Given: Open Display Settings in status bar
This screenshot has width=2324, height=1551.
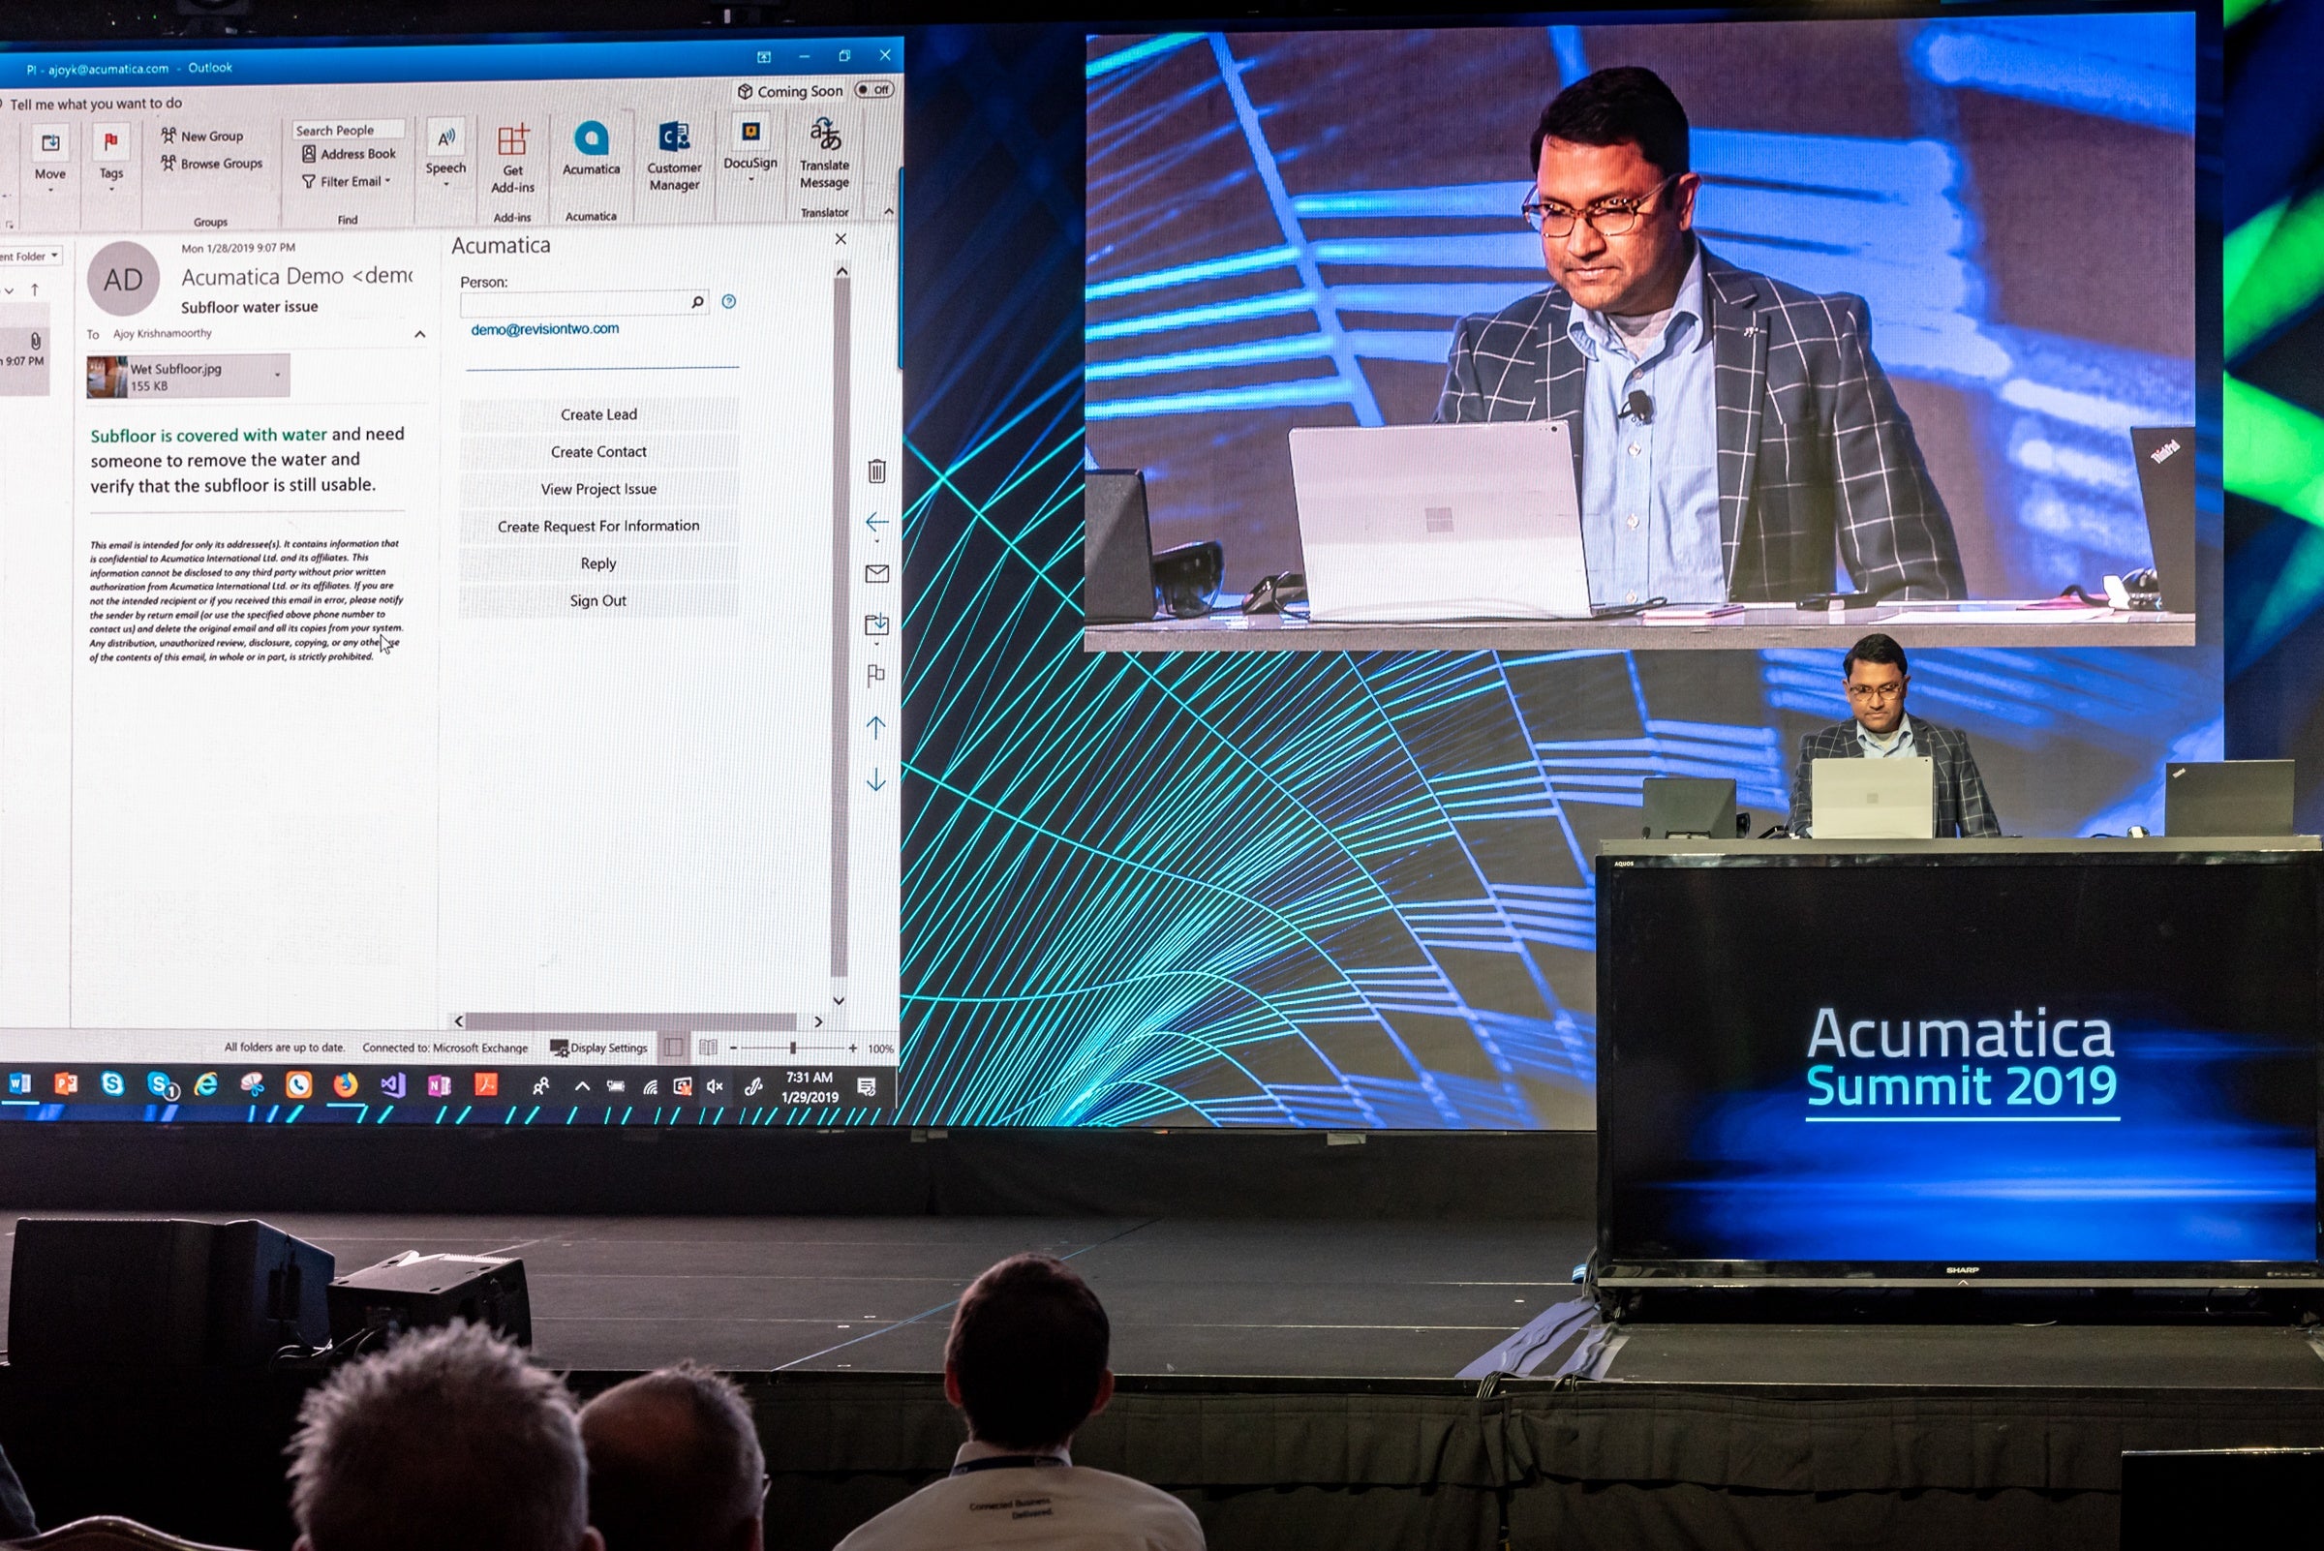Looking at the screenshot, I should (598, 1048).
